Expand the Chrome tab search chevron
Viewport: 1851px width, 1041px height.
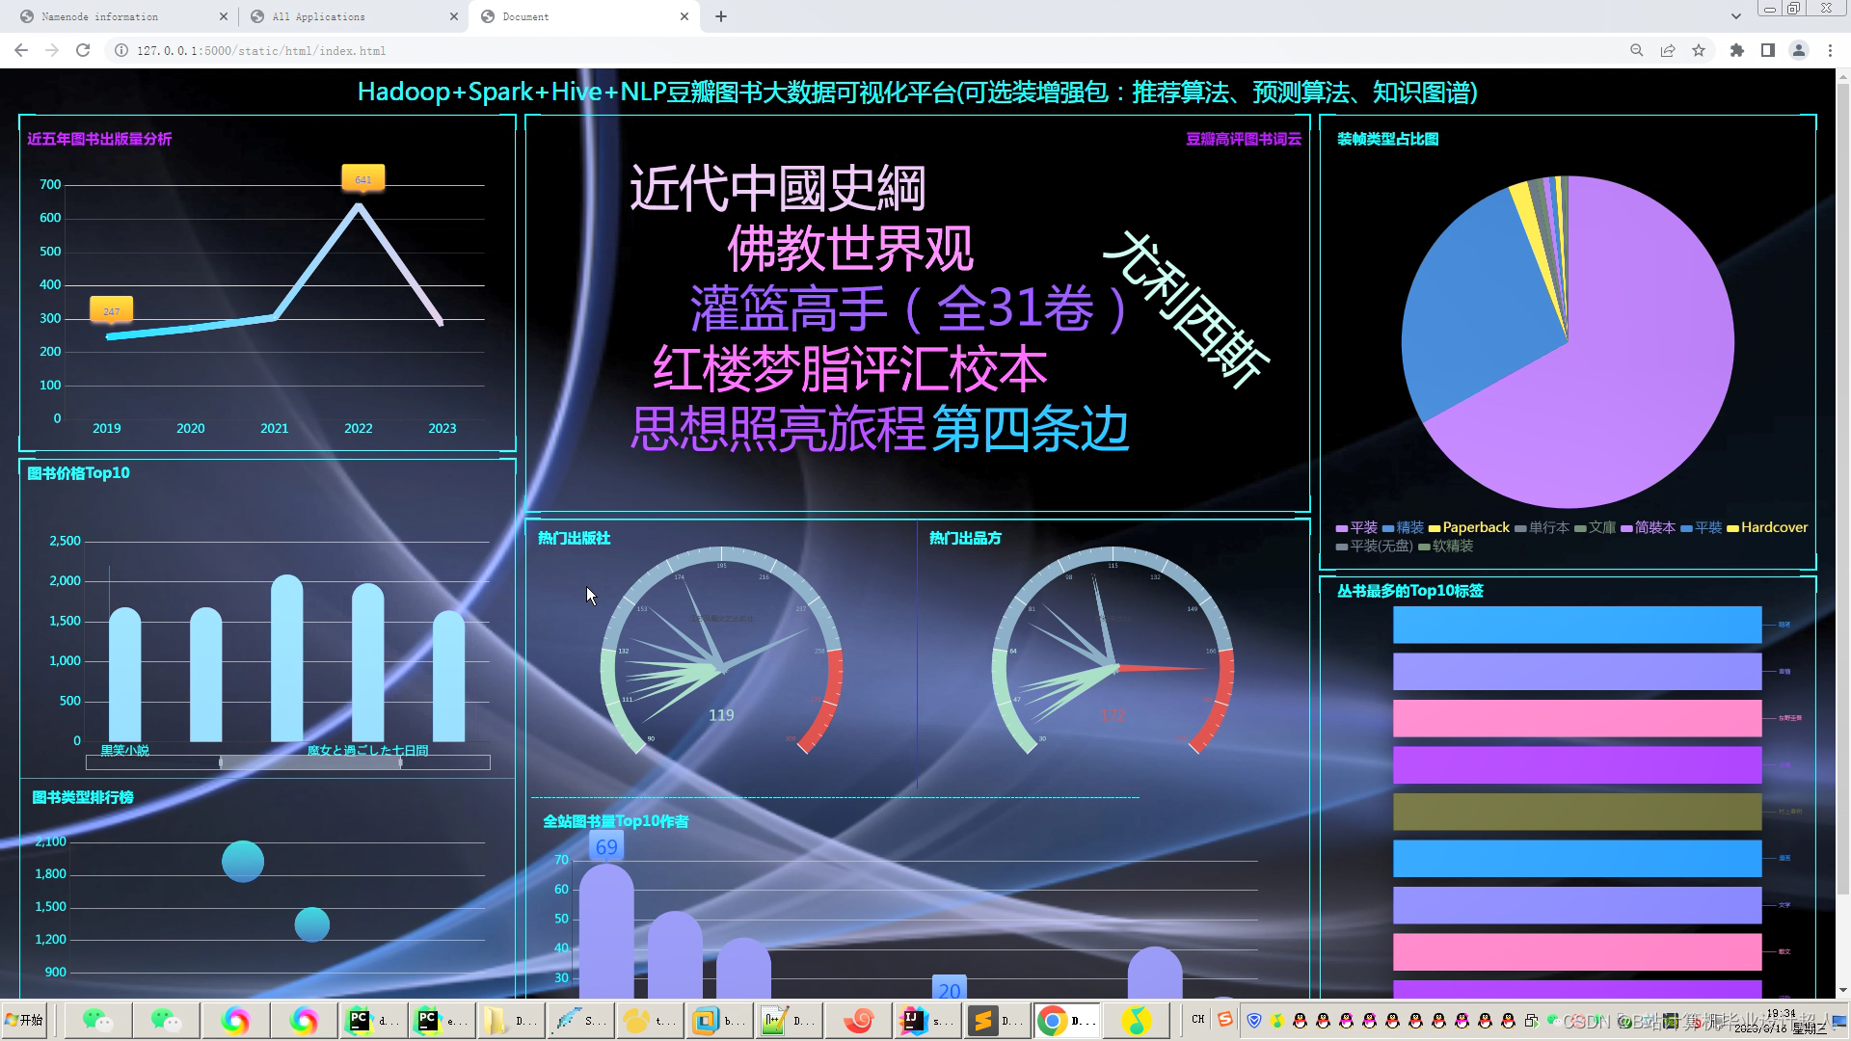[x=1736, y=16]
